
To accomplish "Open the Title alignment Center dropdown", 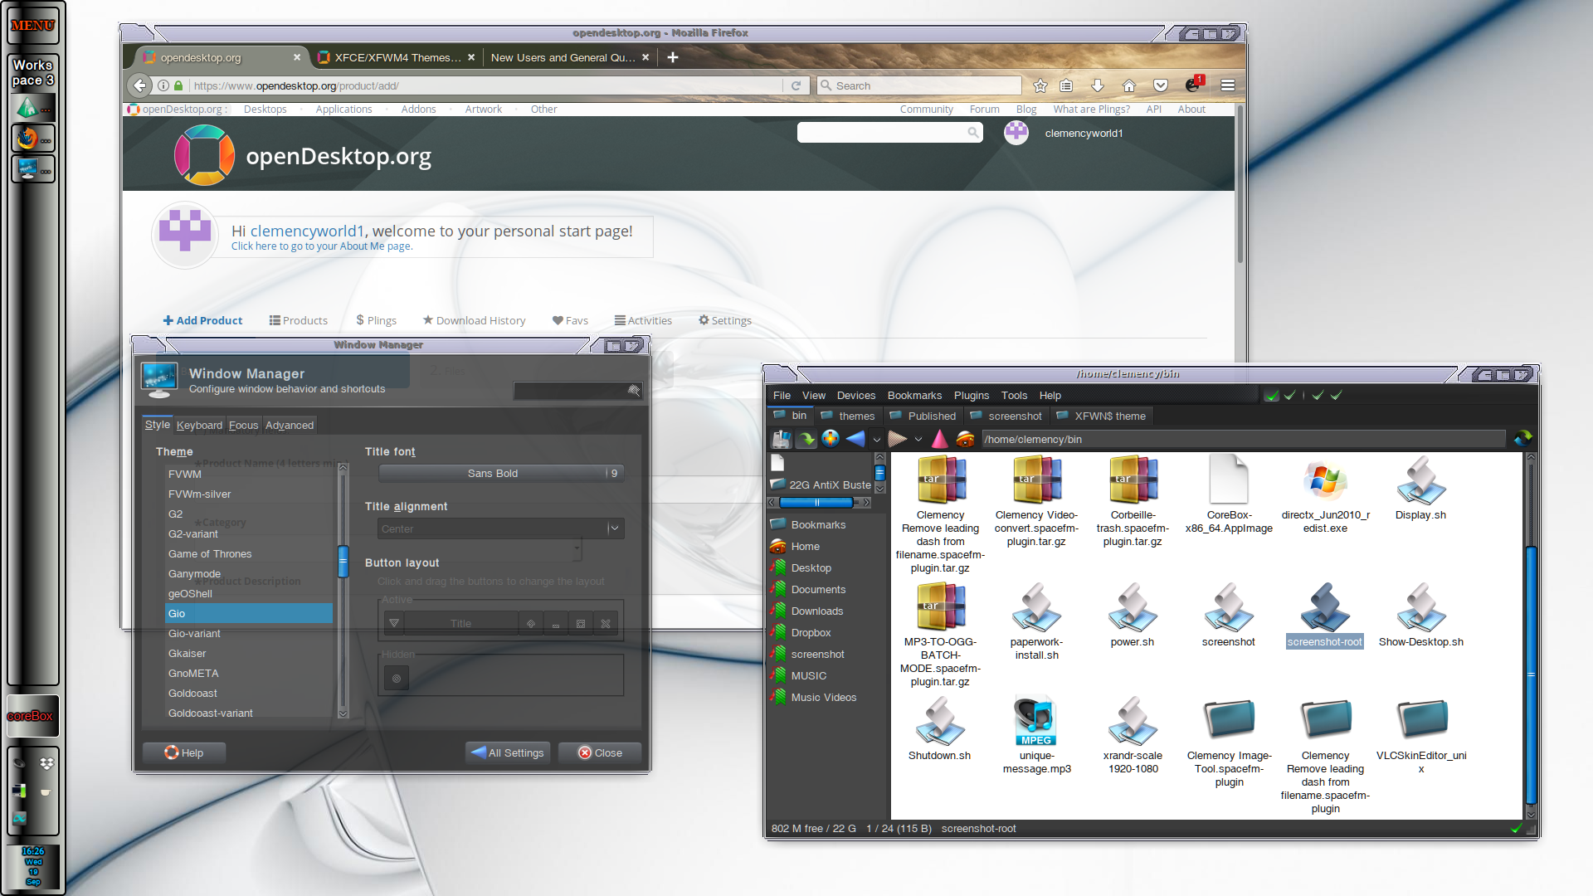I will click(x=501, y=528).
